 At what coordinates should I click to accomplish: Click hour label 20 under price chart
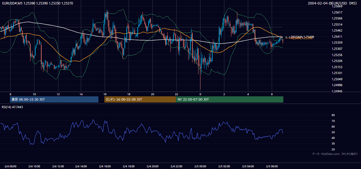tap(153, 94)
